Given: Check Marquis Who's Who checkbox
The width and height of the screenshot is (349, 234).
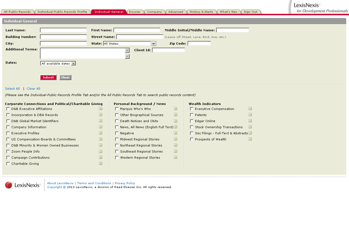Looking at the screenshot, I should pos(117,109).
